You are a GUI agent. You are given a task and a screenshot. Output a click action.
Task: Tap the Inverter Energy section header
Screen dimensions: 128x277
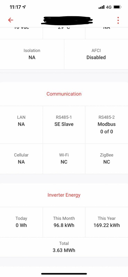[x=64, y=195]
